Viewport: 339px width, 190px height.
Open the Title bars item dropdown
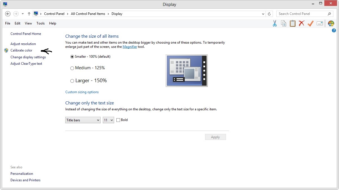83,120
